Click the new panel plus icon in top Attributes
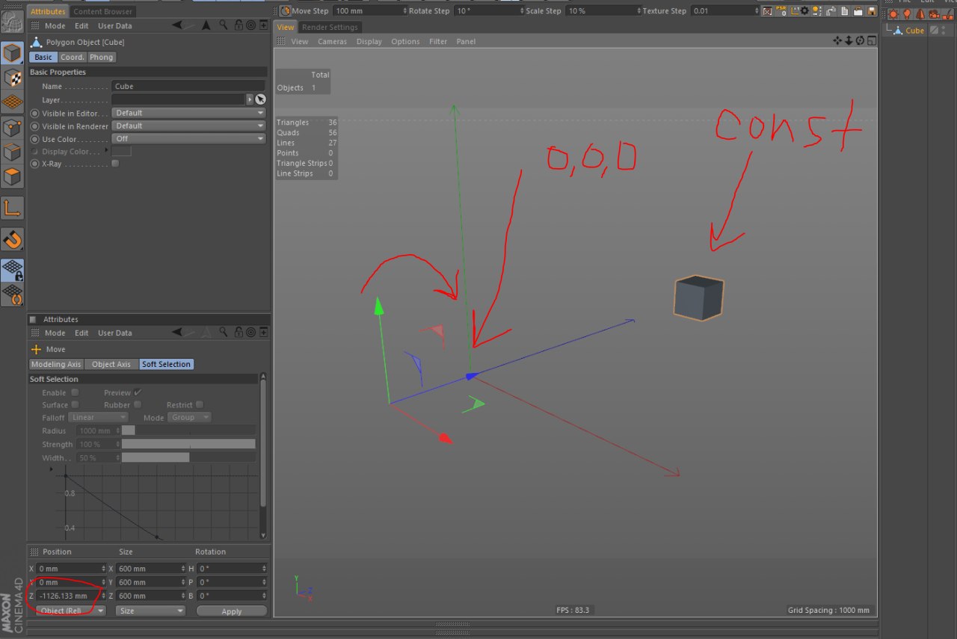The height and width of the screenshot is (639, 957). point(263,25)
